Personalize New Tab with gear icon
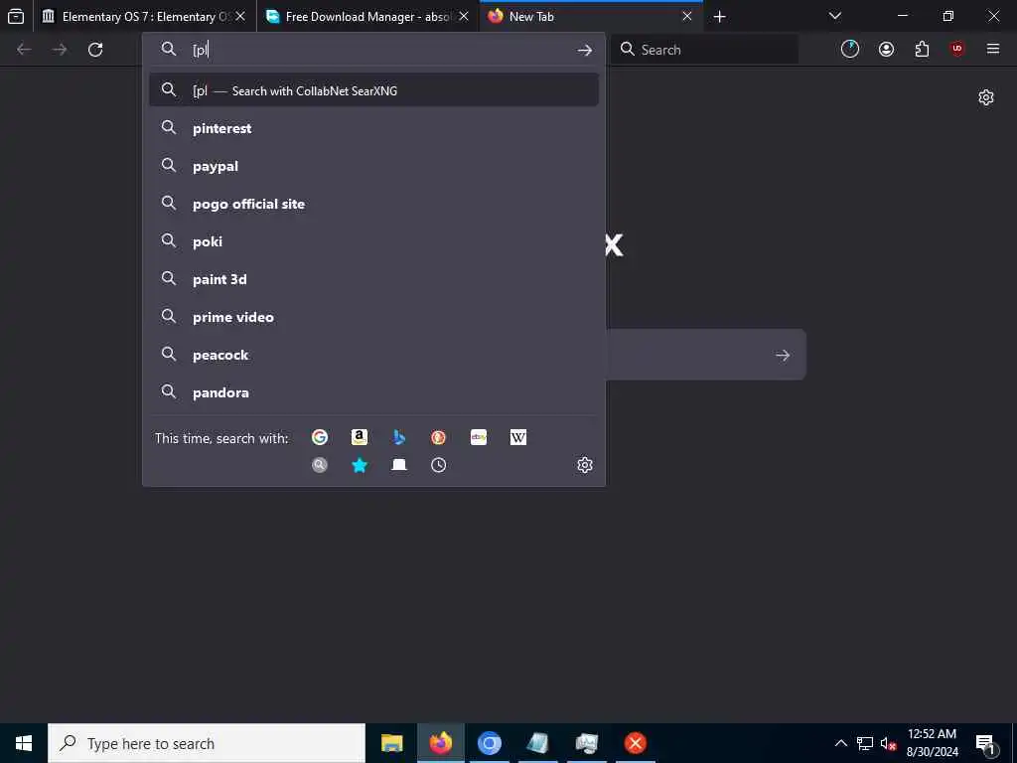Screen dimensions: 1017x763 click(986, 97)
